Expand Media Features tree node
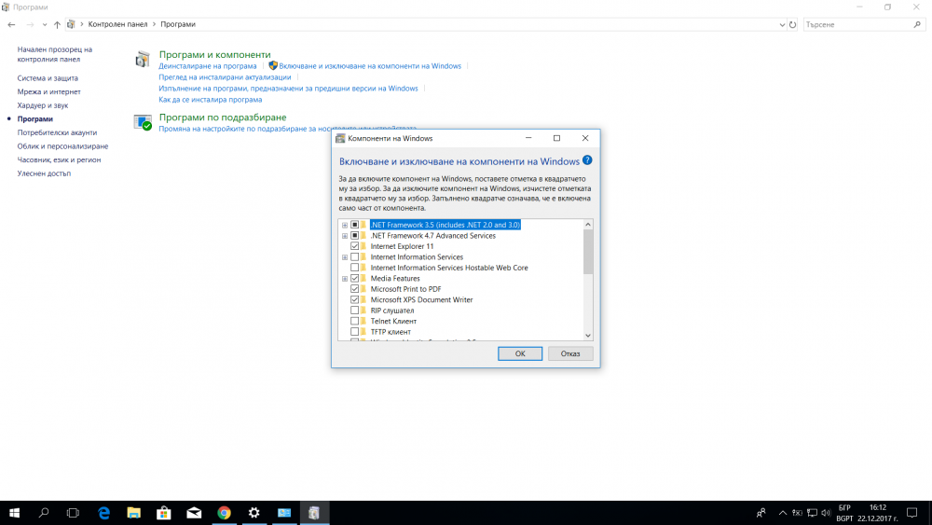Screen dimensions: 932x525 tap(345, 278)
